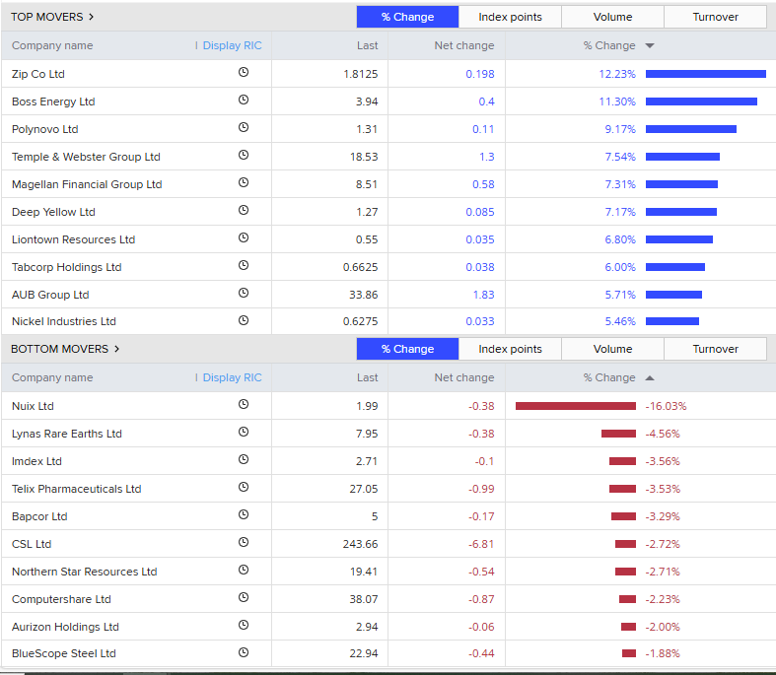The image size is (776, 675).
Task: Click the clock icon for Zip Co Ltd
Action: (x=243, y=72)
